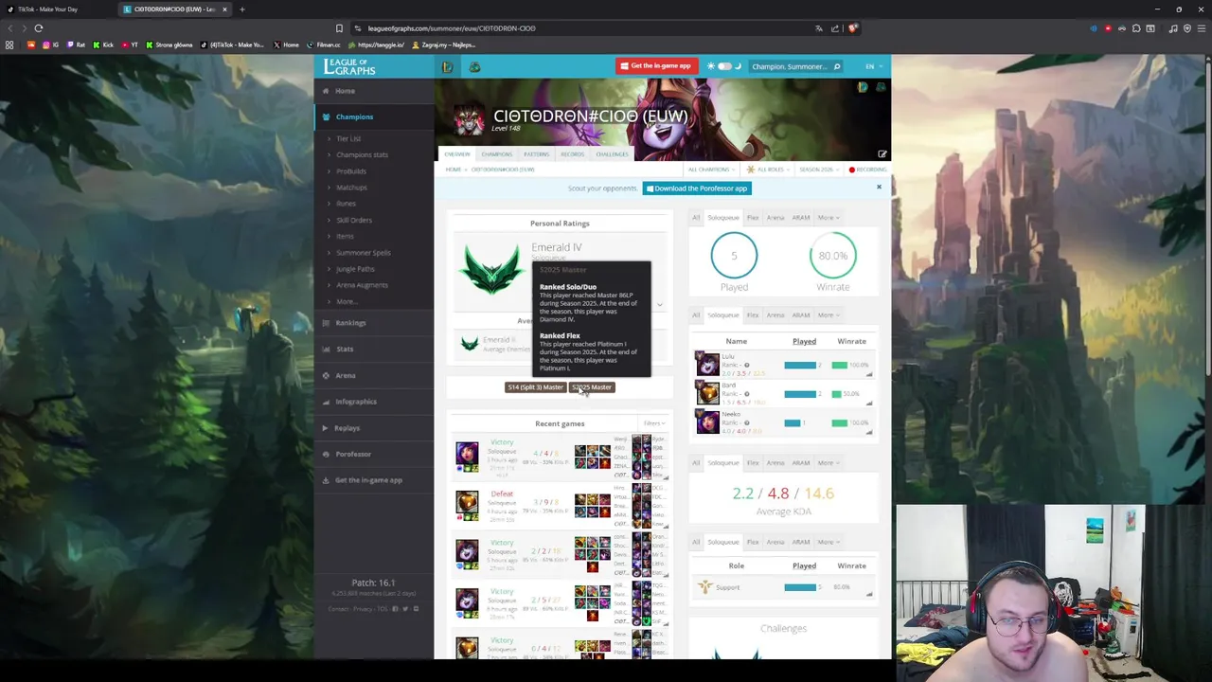Select Arena tab above Played/Winrate circles

tap(775, 218)
